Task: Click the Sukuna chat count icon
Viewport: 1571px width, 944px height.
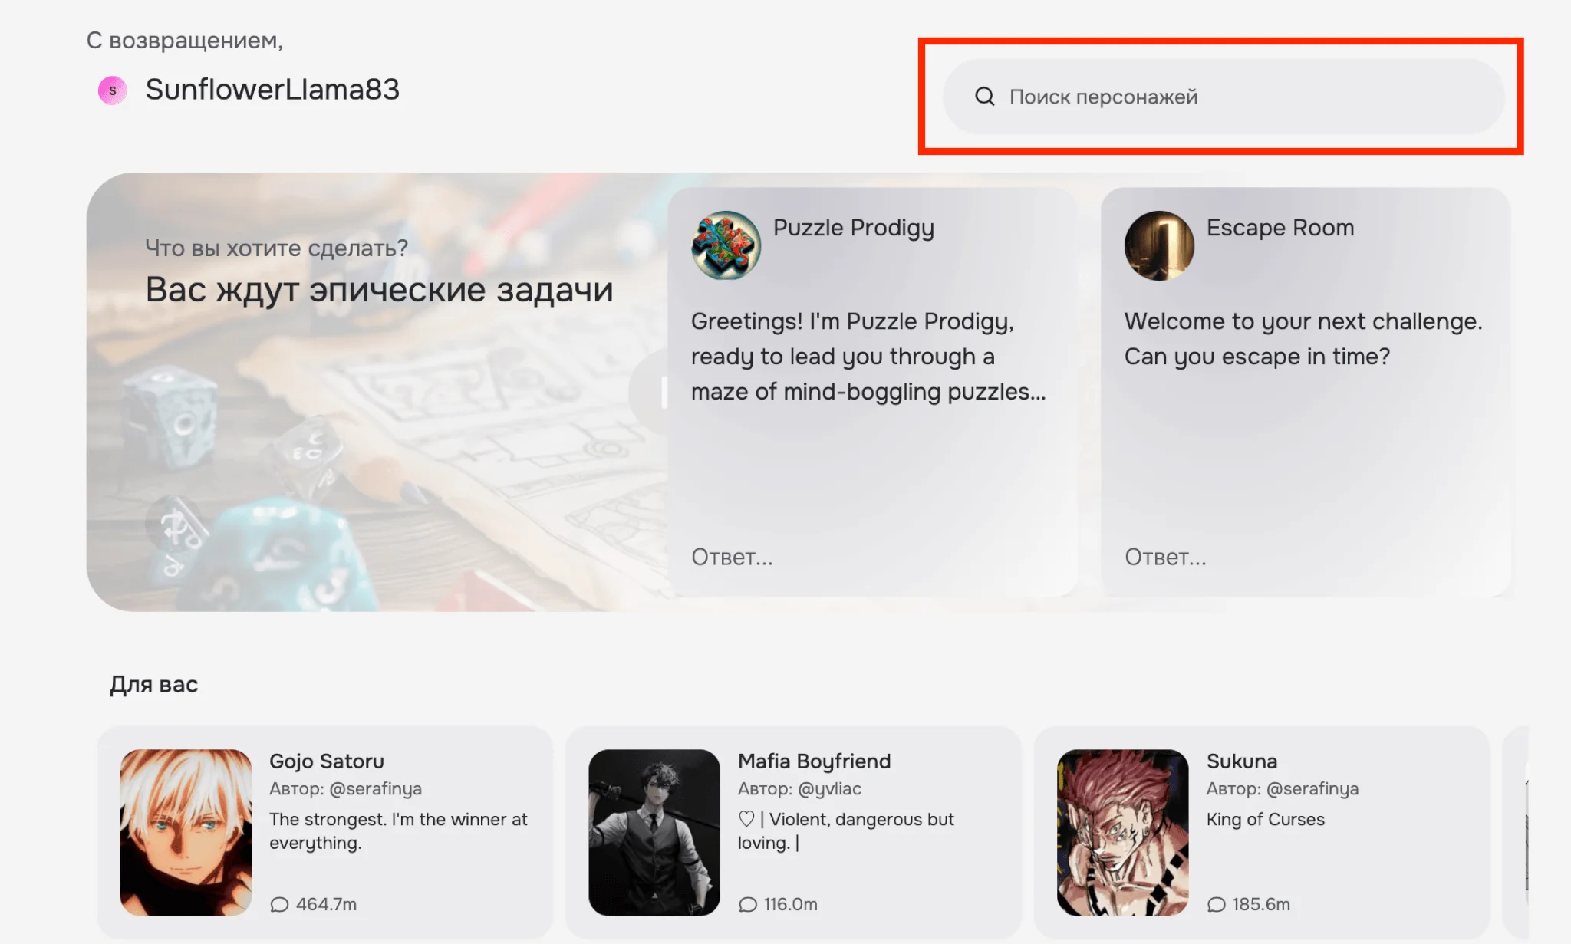Action: (1216, 904)
